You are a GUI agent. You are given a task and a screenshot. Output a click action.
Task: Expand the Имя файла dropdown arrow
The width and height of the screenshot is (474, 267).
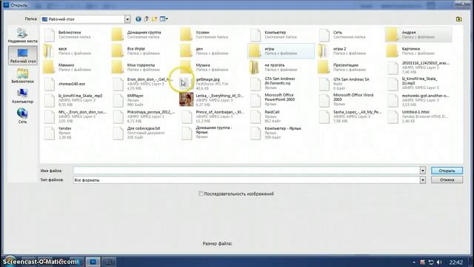coord(423,171)
